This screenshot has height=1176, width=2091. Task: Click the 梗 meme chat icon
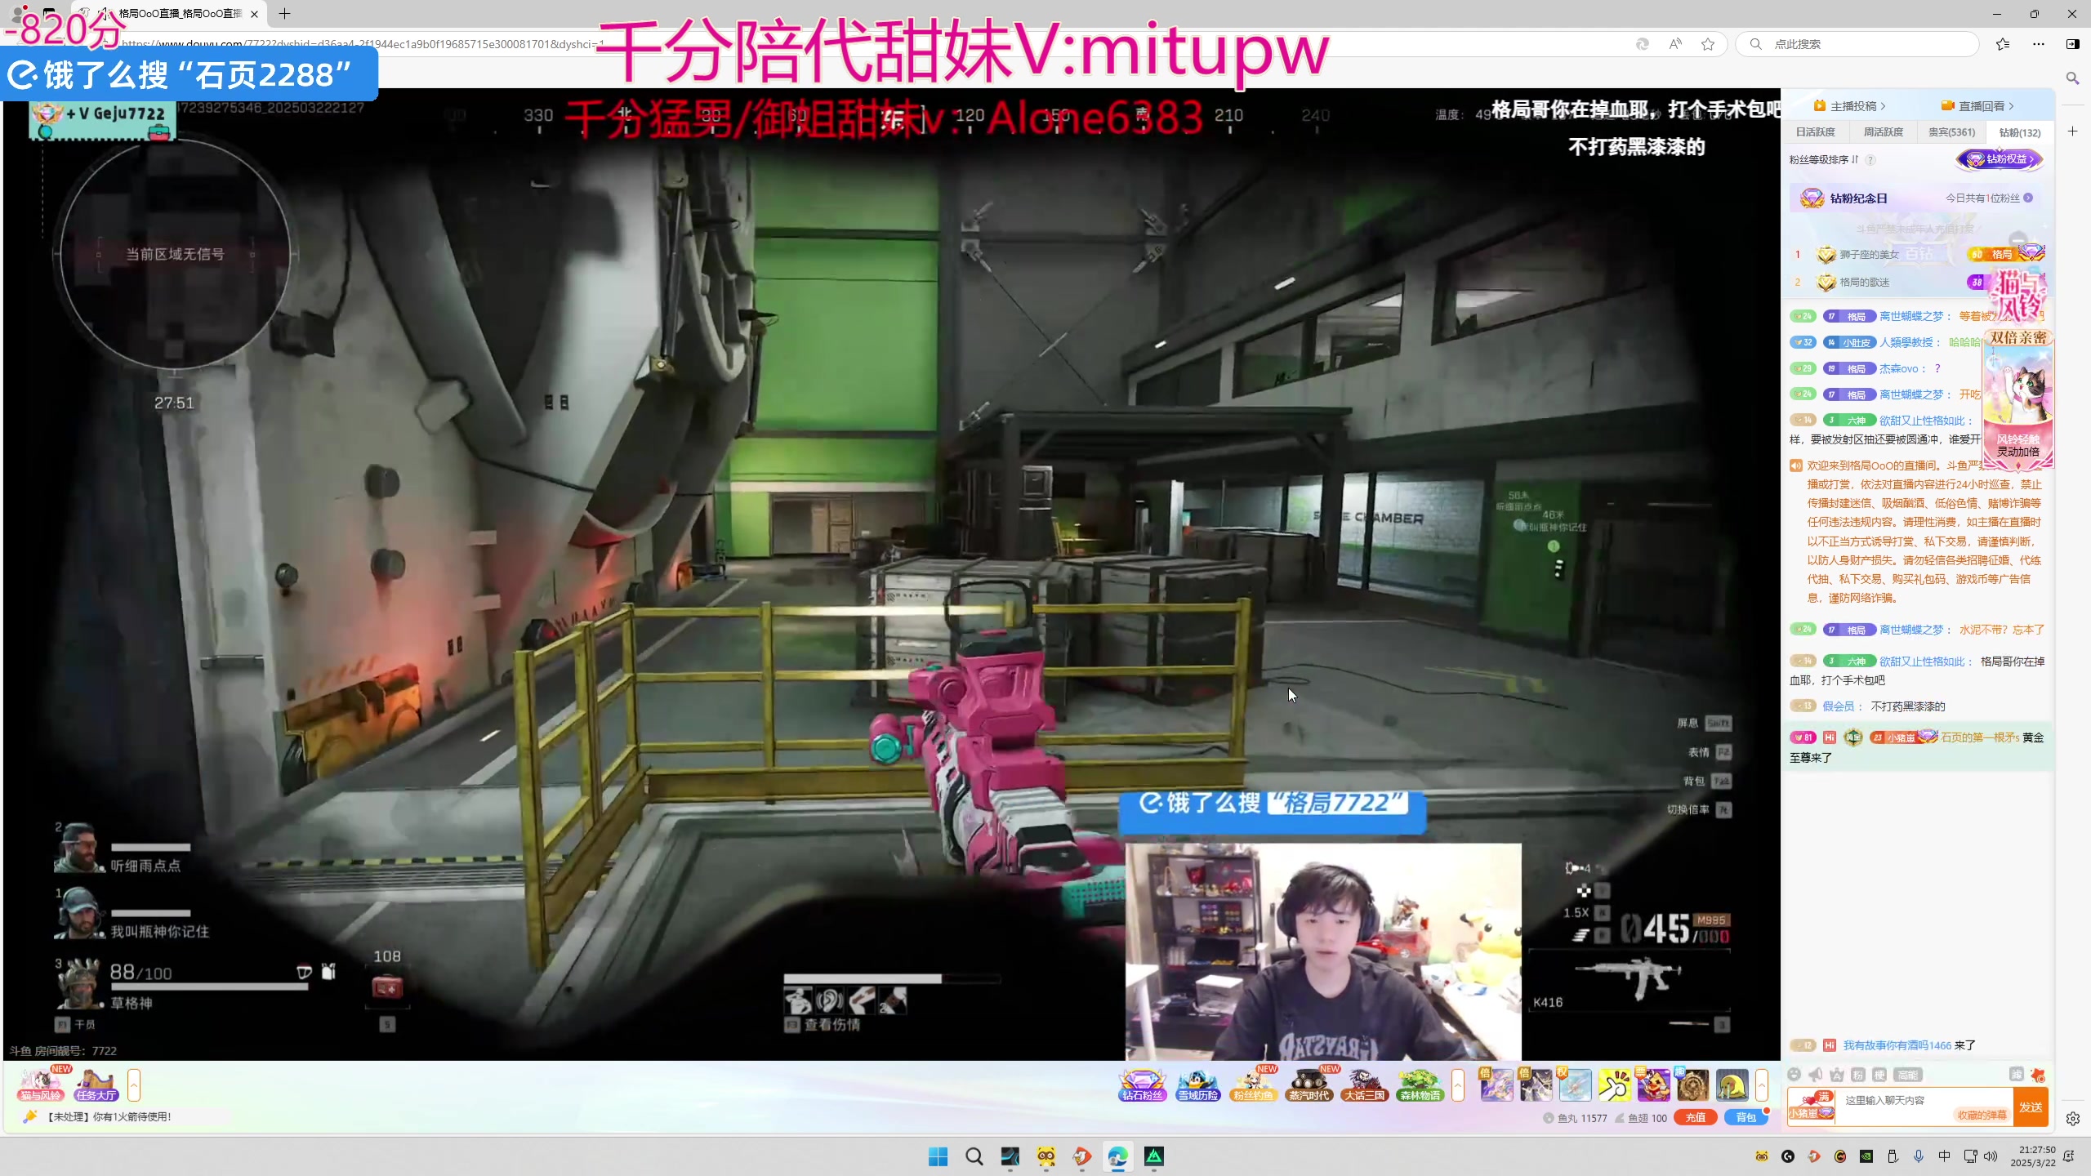pyautogui.click(x=1879, y=1075)
